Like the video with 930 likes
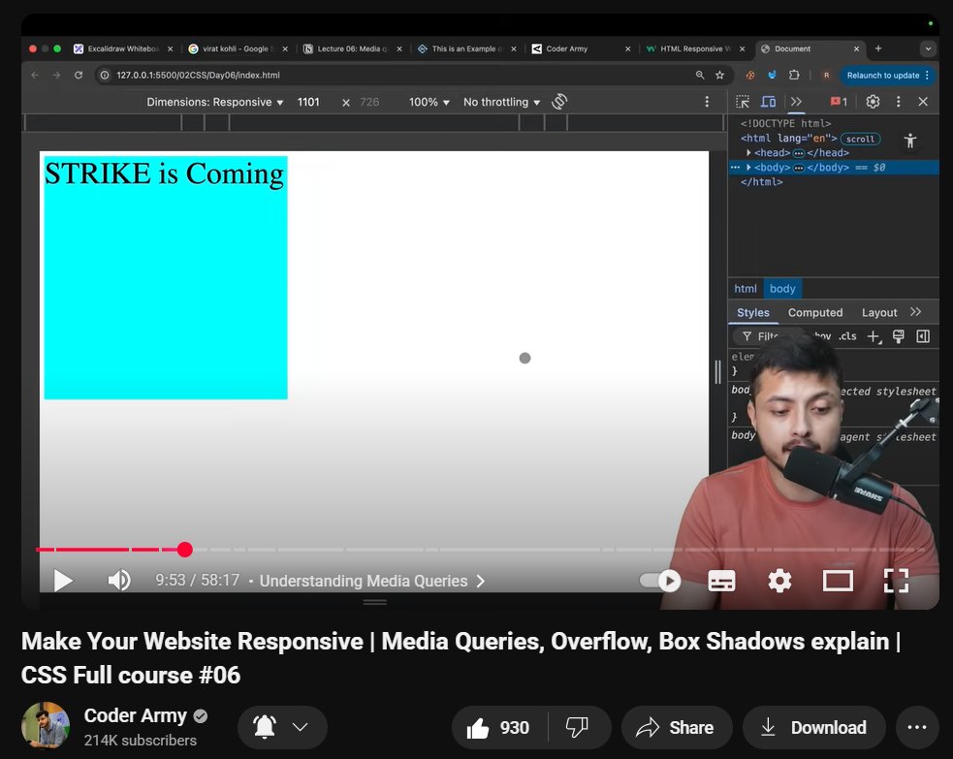Image resolution: width=953 pixels, height=759 pixels. (x=499, y=727)
